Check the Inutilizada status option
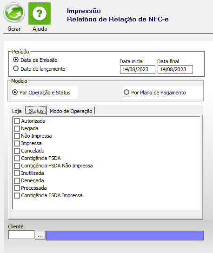213x253 pixels. point(17,173)
